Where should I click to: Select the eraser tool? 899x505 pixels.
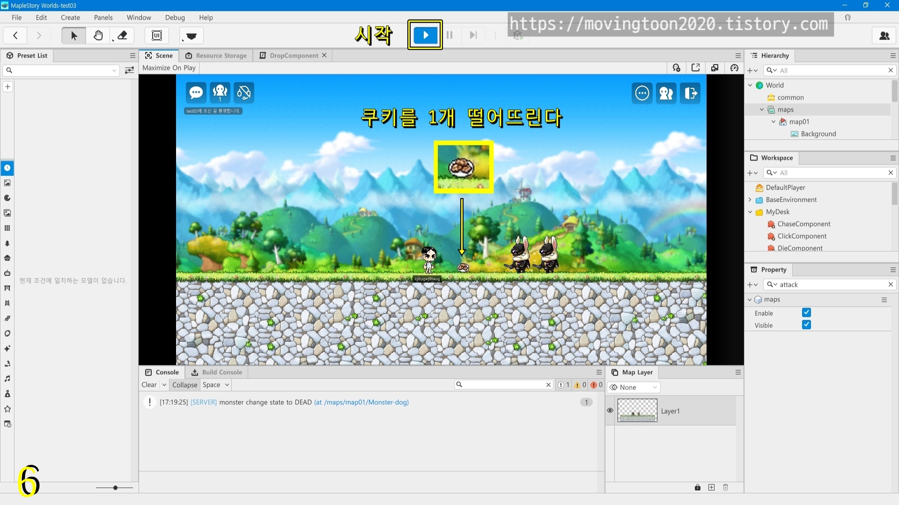122,36
